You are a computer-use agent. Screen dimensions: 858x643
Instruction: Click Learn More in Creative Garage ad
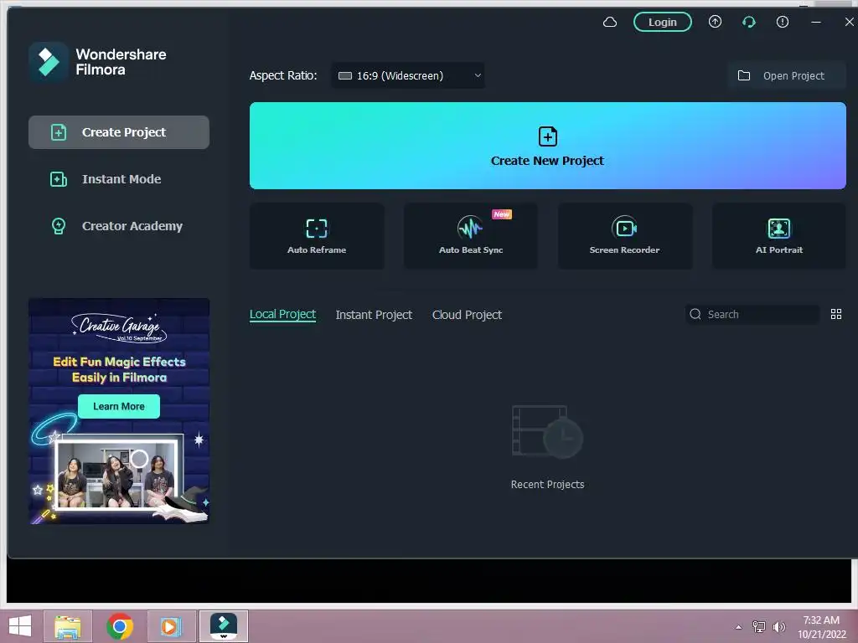[119, 406]
